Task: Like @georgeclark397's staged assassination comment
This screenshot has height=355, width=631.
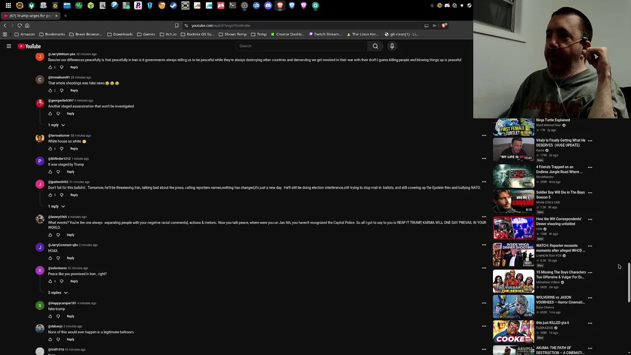Action: tap(50, 113)
